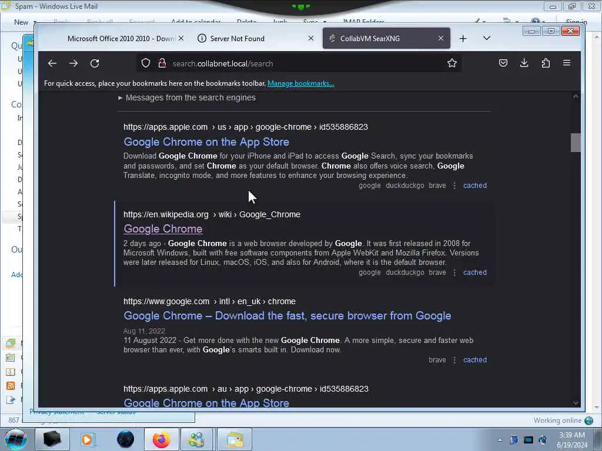Screen dimensions: 602x451
Task: Click the scrollbar up arrow in Firefox
Action: [576, 96]
